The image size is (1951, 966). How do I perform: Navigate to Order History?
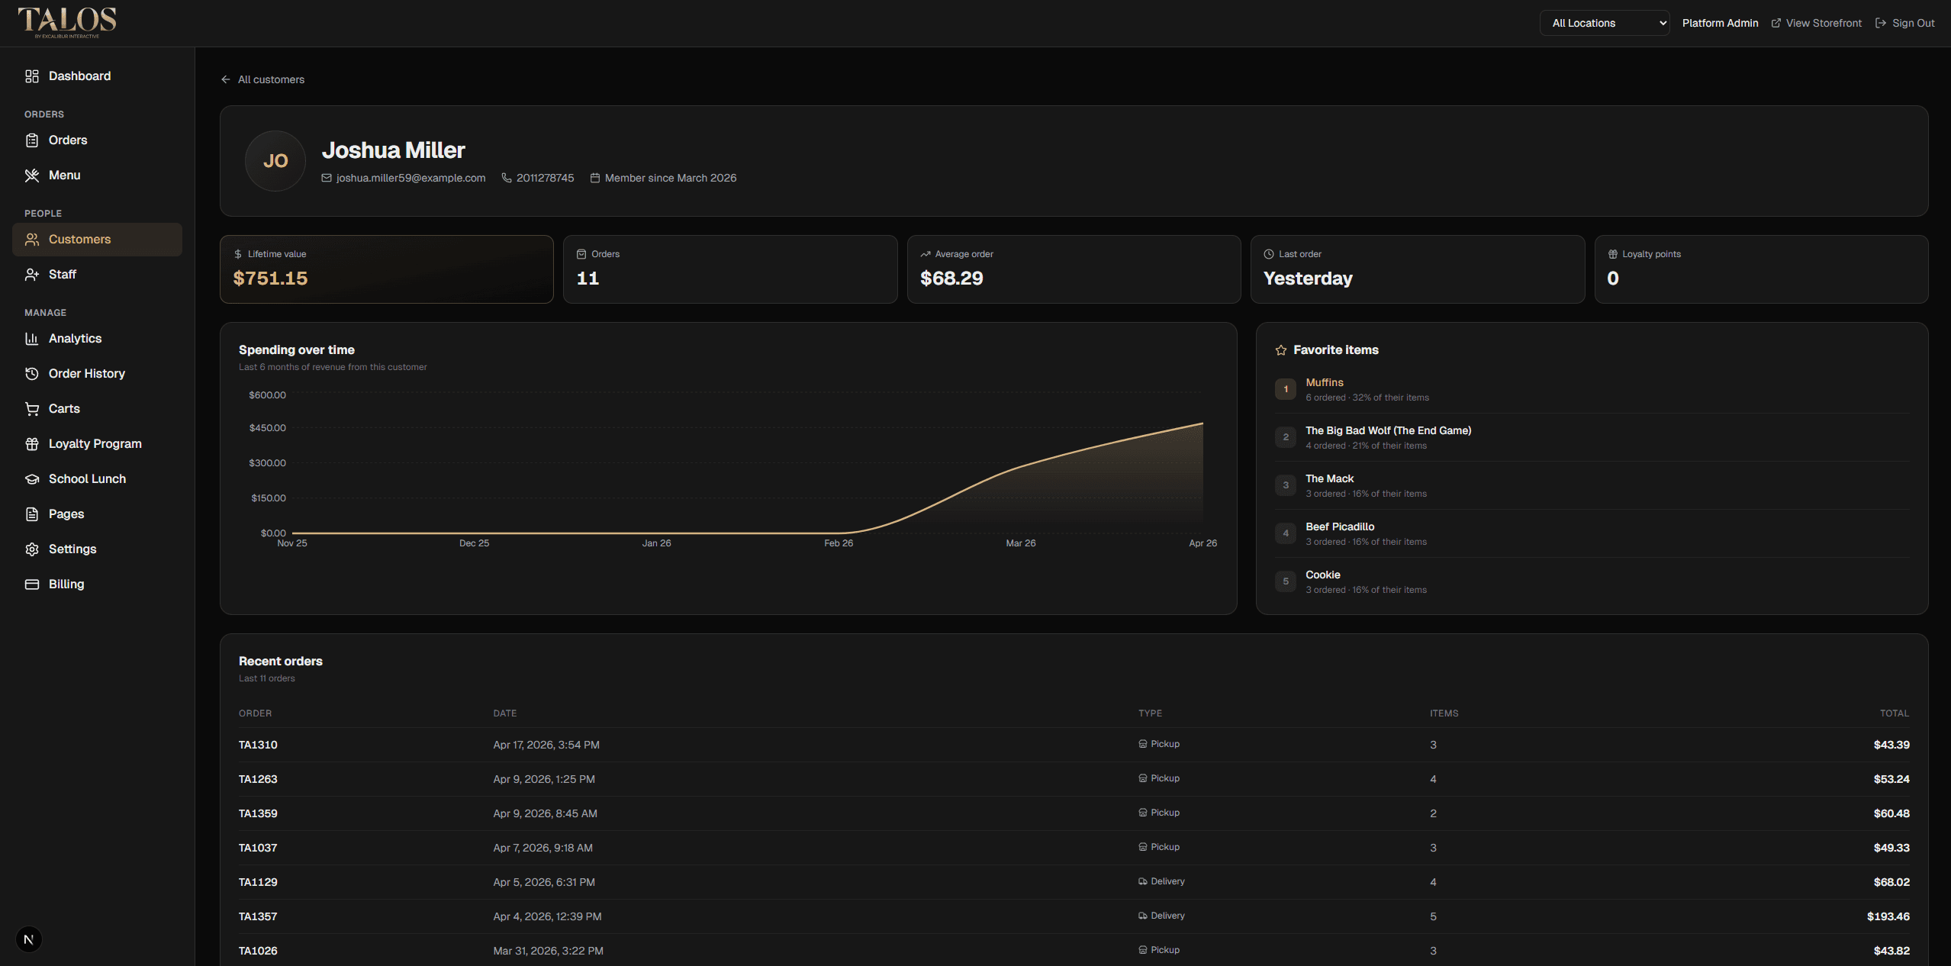coord(97,374)
